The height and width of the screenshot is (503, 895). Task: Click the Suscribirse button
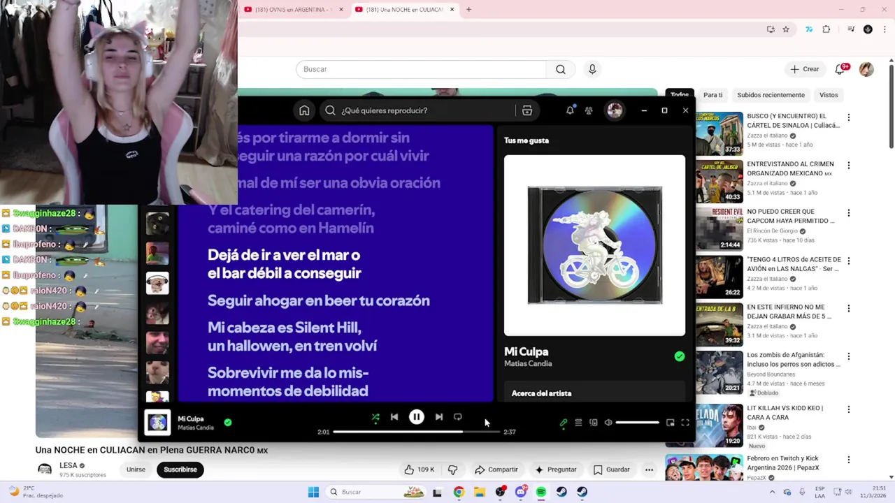180,469
